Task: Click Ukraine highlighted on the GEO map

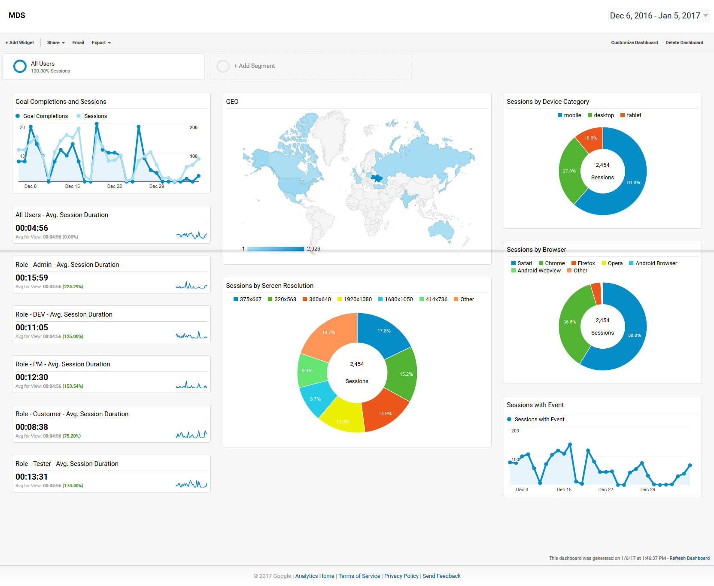Action: tap(377, 178)
